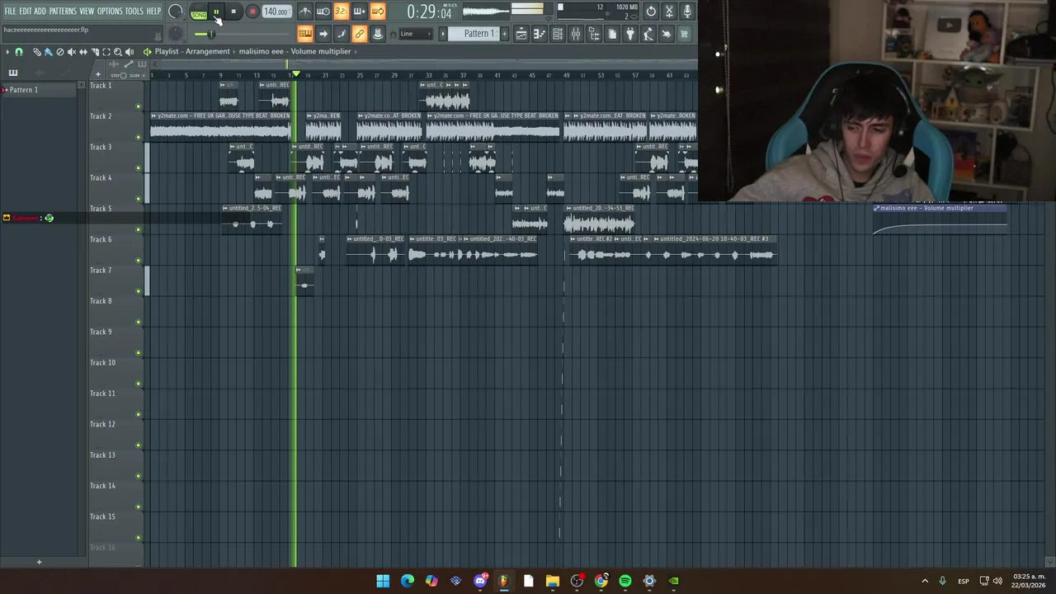
Task: Click the arrow left of Pattern 1
Action: coord(443,34)
